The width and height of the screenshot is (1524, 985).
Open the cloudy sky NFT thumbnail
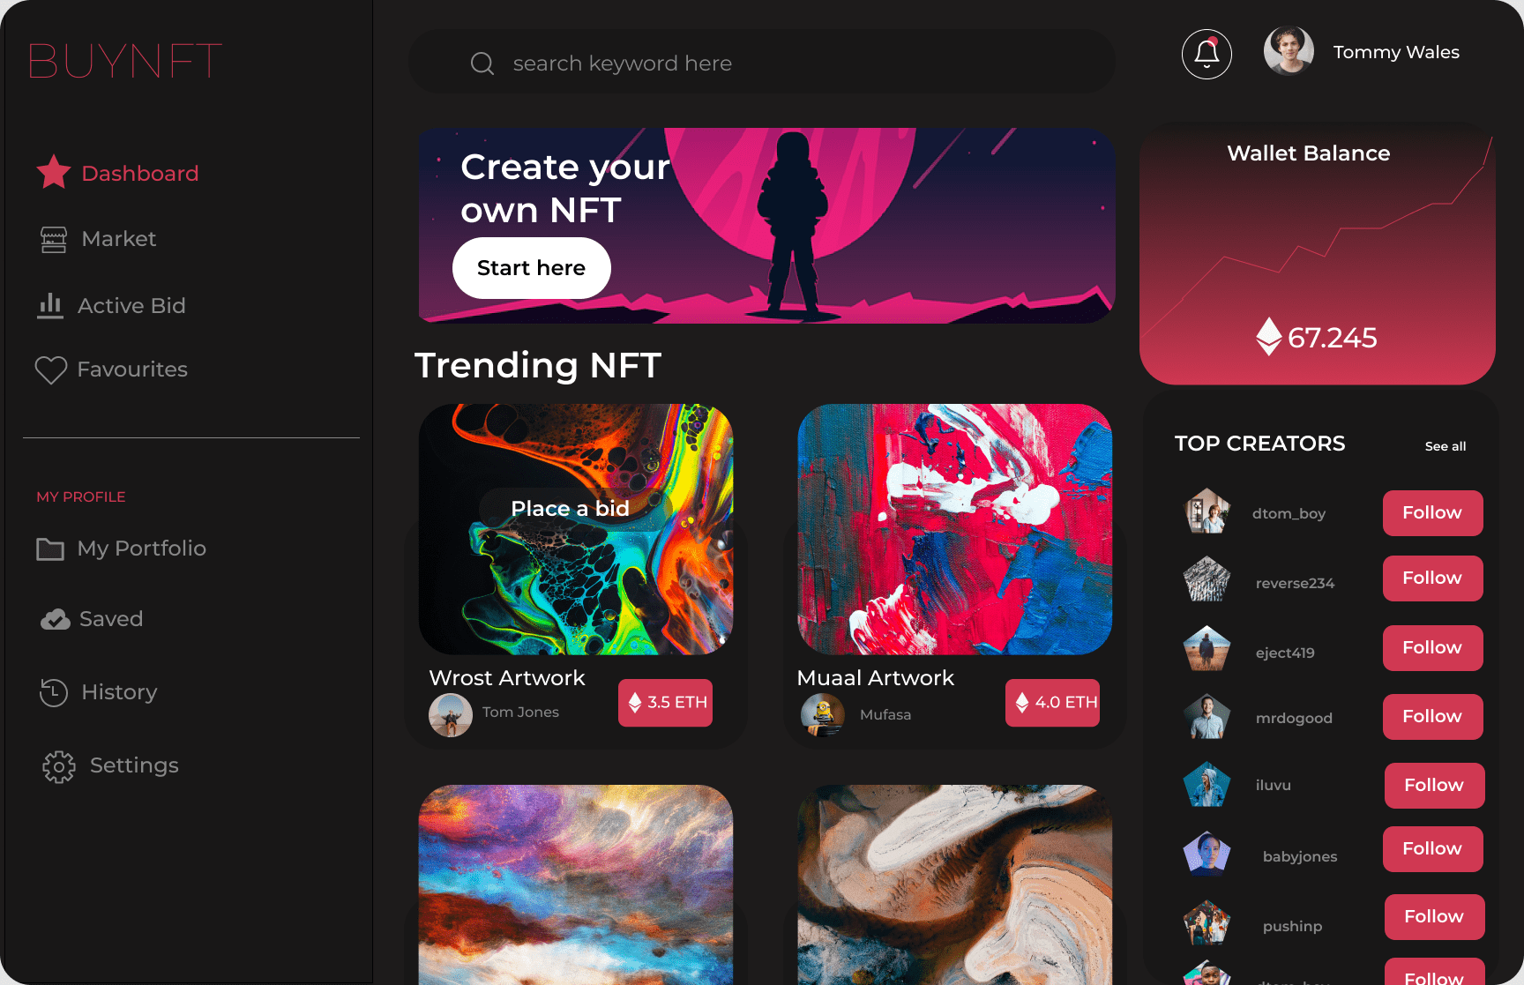(576, 884)
